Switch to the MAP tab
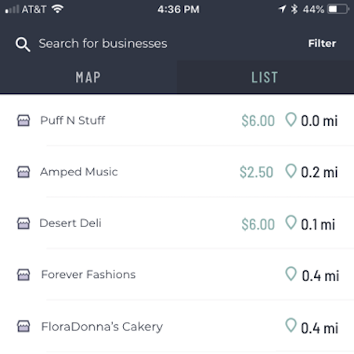This screenshot has height=354, width=354. coord(88,78)
